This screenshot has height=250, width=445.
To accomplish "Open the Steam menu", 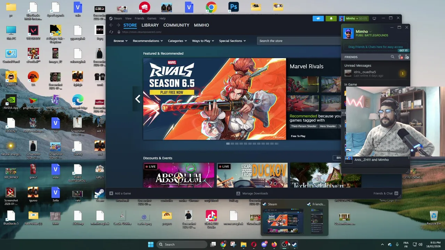I will pos(118,18).
